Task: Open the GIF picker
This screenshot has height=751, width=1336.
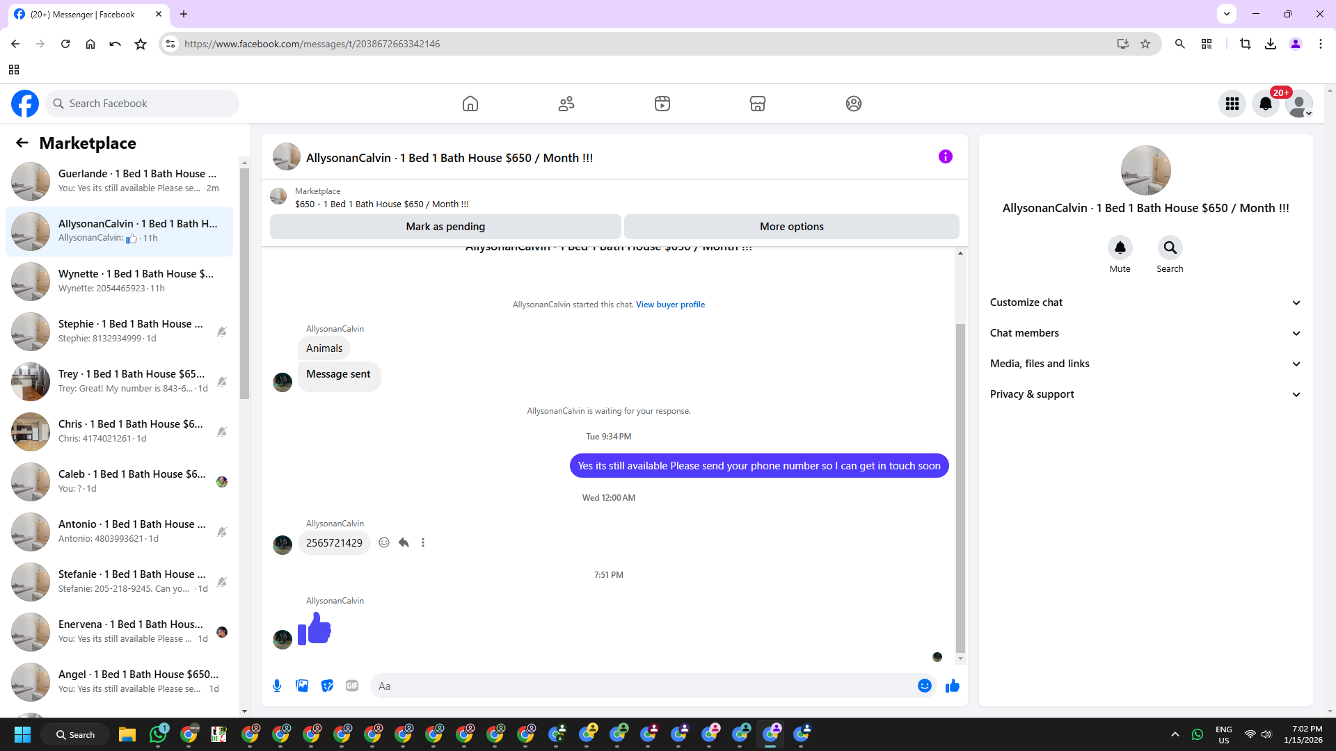Action: click(352, 686)
